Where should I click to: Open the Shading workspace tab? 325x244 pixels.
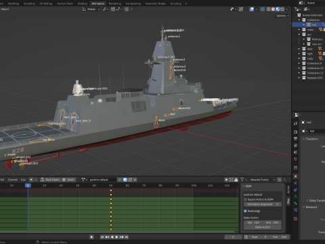83,3
